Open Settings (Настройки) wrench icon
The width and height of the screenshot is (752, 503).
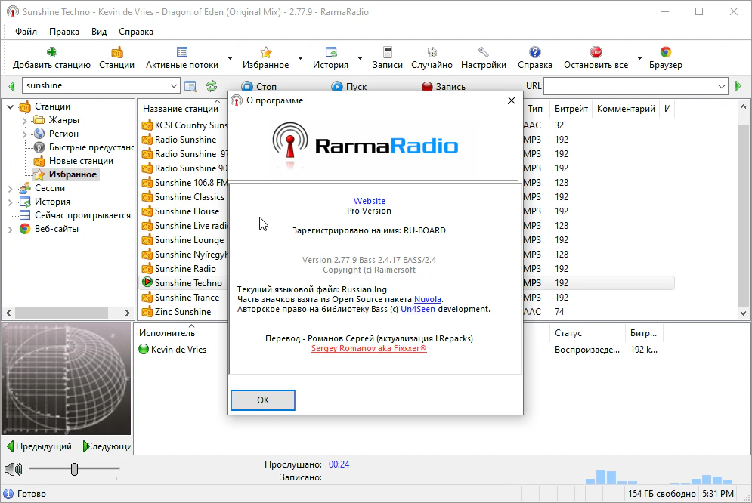pyautogui.click(x=484, y=52)
